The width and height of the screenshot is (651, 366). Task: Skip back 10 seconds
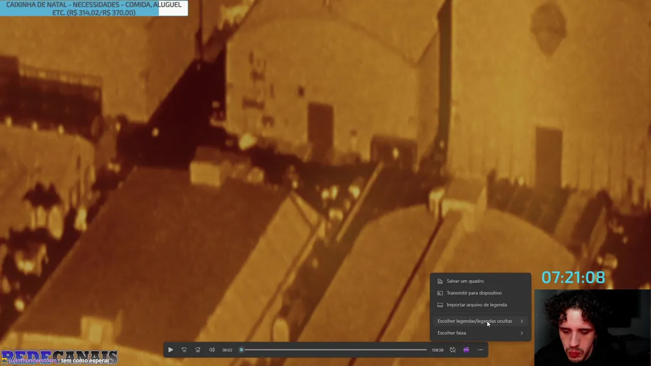(184, 350)
